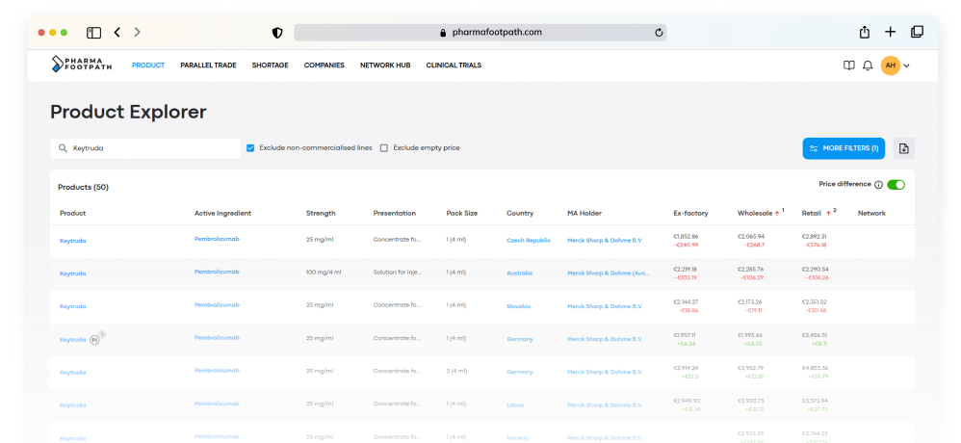Click the Network column header
The height and width of the screenshot is (443, 961).
point(871,213)
